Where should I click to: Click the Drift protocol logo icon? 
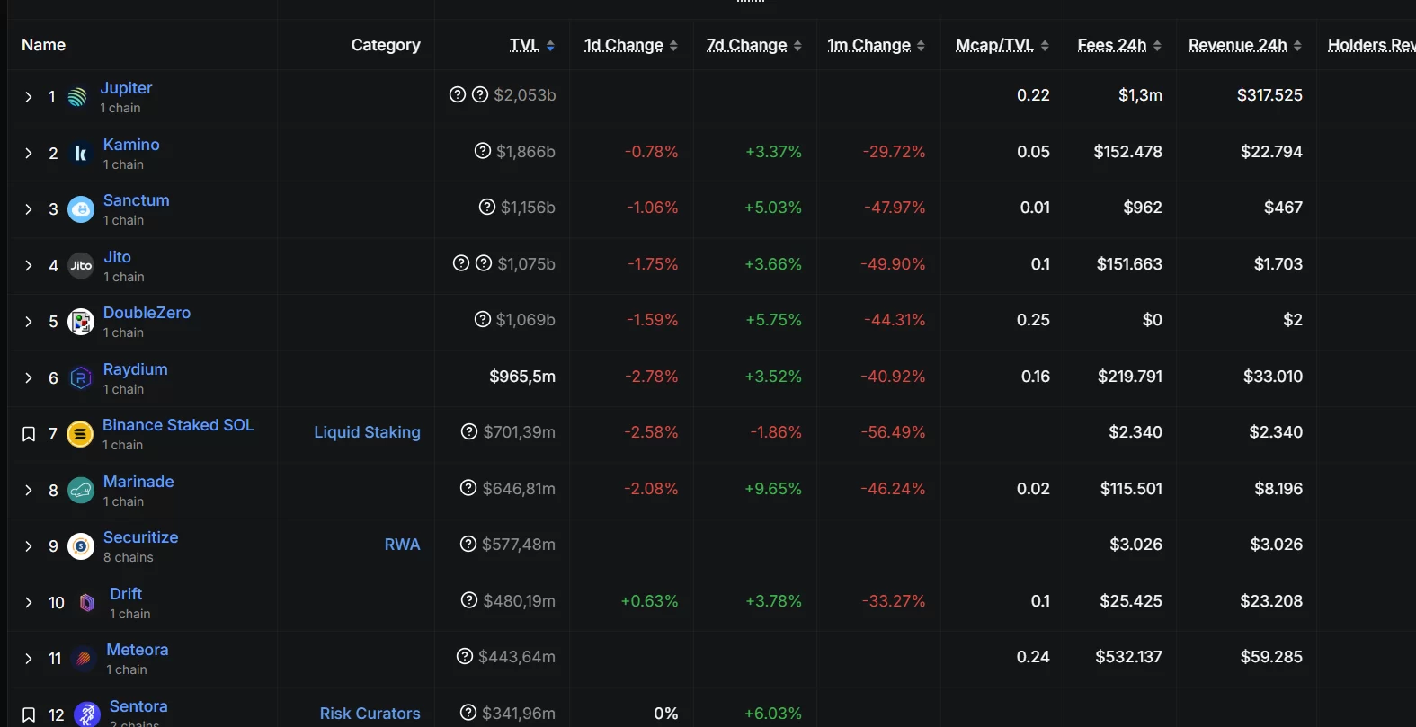pyautogui.click(x=87, y=603)
